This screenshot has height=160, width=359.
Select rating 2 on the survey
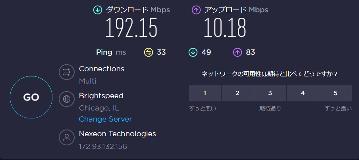(237, 93)
